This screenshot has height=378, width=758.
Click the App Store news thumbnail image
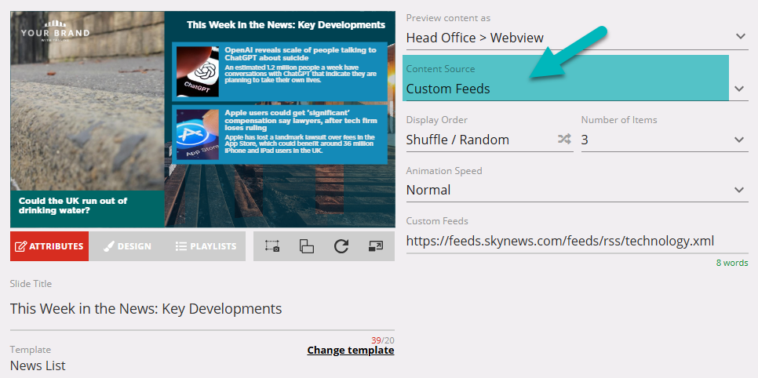[197, 135]
